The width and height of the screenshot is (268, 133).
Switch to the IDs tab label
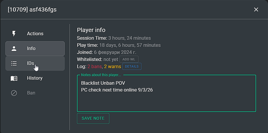point(31,63)
